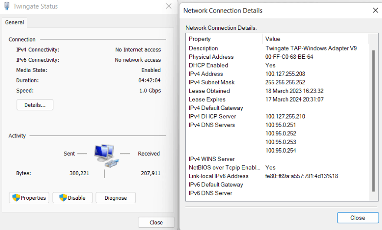The image size is (382, 230).
Task: Click Twingate TAP-Windows Adapter V9 value
Action: point(311,48)
